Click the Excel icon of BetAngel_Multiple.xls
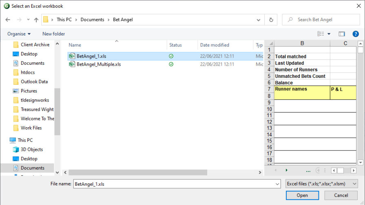The height and width of the screenshot is (205, 365). pyautogui.click(x=72, y=64)
